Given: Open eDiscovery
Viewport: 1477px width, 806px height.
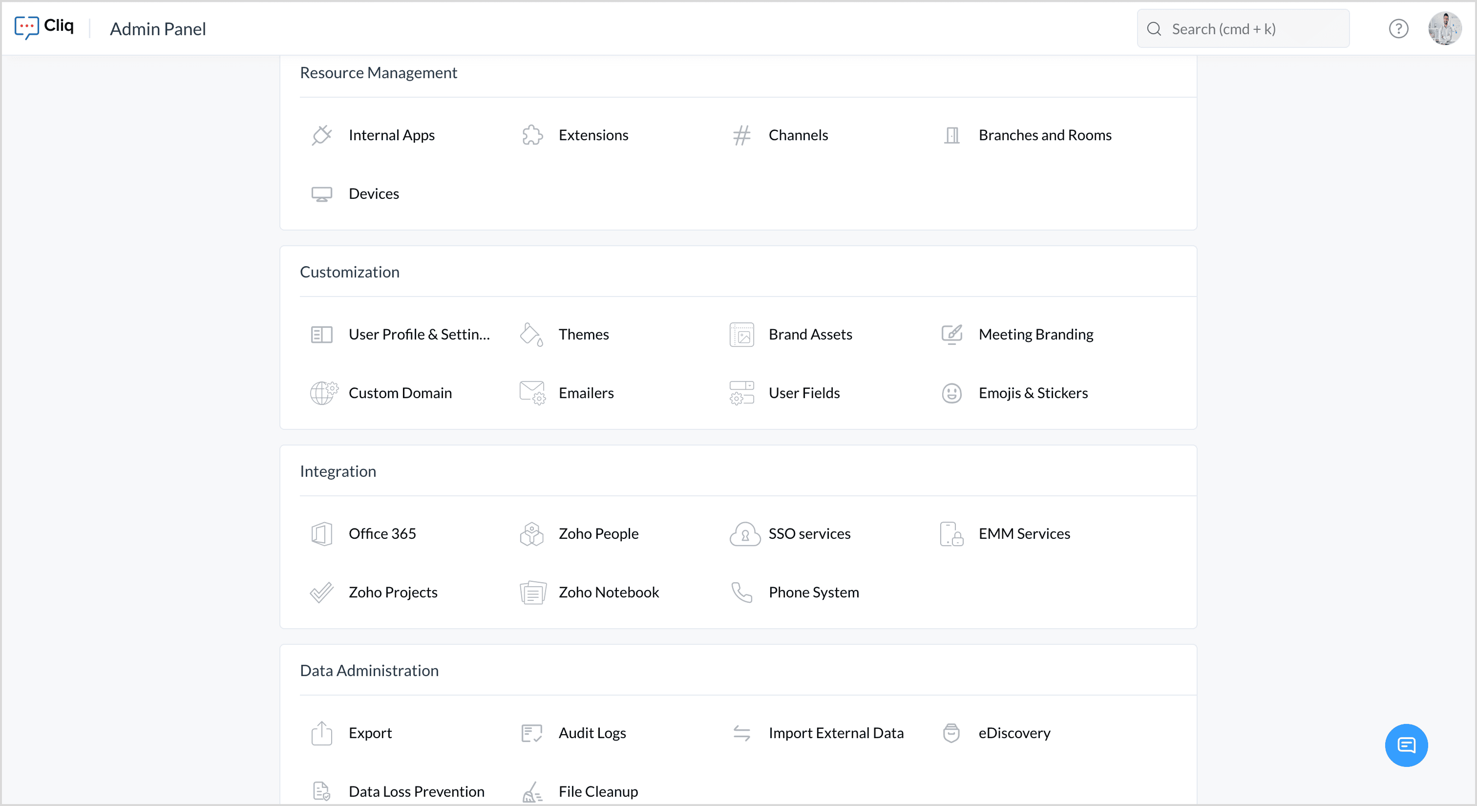Looking at the screenshot, I should click(x=1014, y=733).
